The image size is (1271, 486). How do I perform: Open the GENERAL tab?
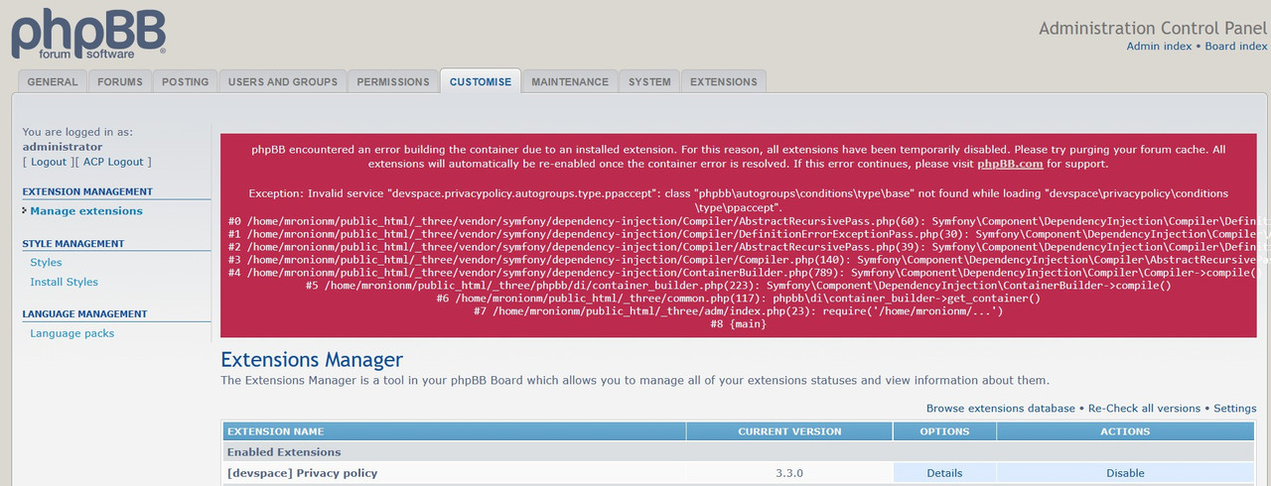point(53,81)
